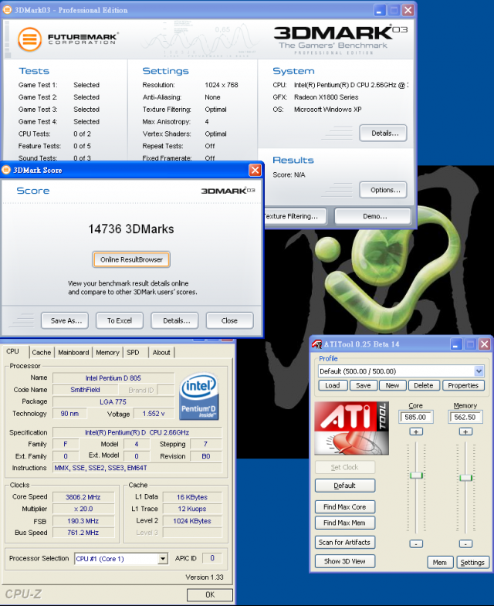The image size is (494, 606).
Task: Open the ATITool Profile dropdown
Action: (479, 371)
